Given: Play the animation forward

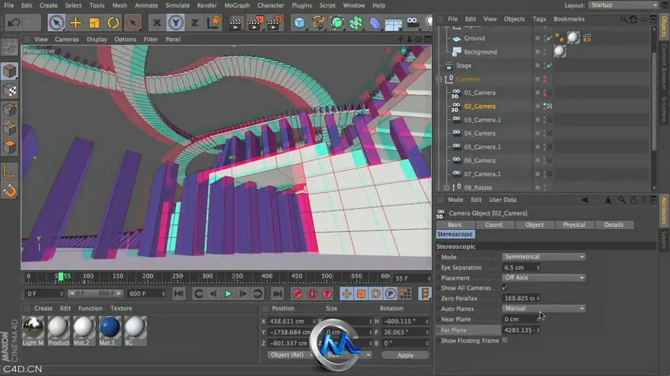Looking at the screenshot, I should click(228, 293).
